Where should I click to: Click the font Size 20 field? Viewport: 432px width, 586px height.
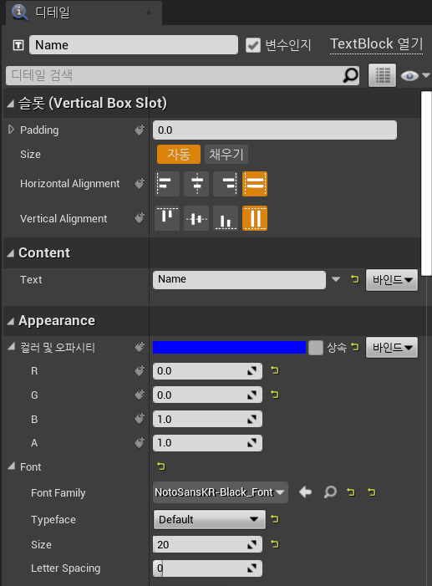pos(207,544)
